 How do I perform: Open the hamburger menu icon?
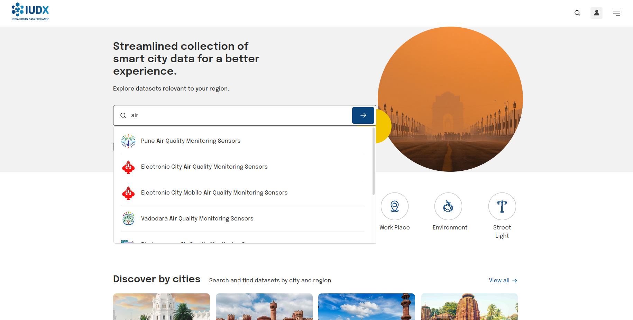pos(616,13)
